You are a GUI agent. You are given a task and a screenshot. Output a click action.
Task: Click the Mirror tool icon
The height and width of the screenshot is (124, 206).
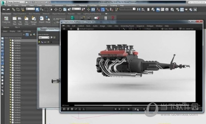[139, 10]
